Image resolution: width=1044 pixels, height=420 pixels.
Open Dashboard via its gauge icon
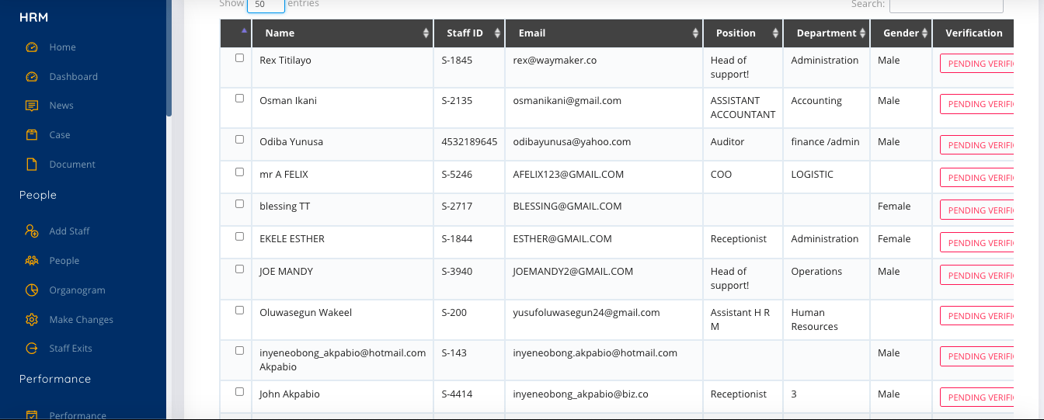pos(32,77)
